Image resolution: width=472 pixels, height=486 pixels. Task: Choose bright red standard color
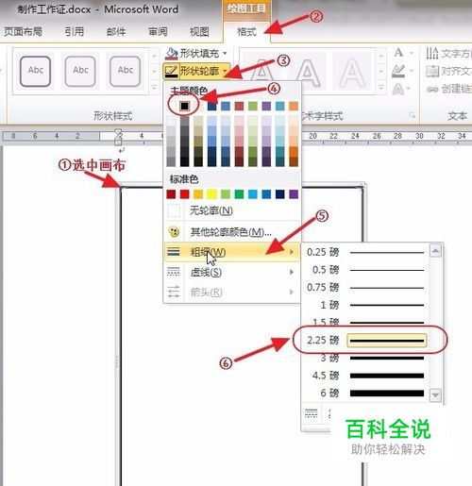coord(185,194)
